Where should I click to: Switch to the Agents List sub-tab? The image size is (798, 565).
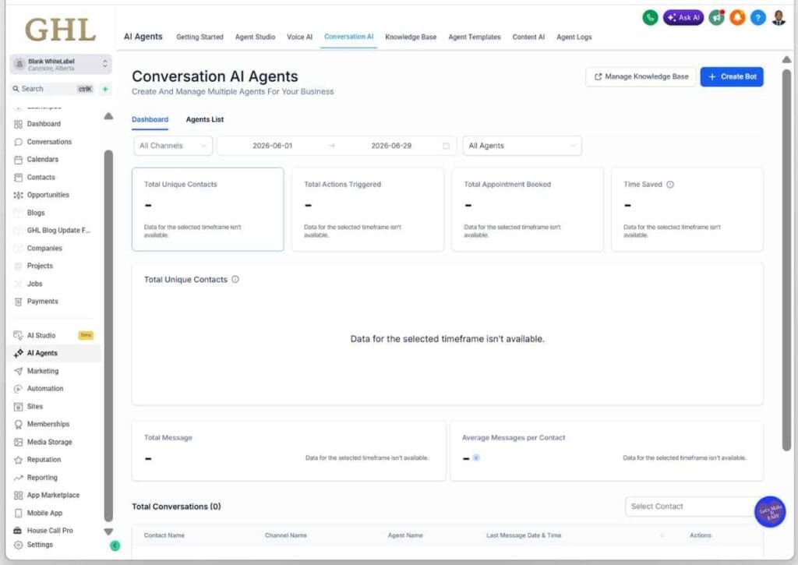(x=205, y=119)
